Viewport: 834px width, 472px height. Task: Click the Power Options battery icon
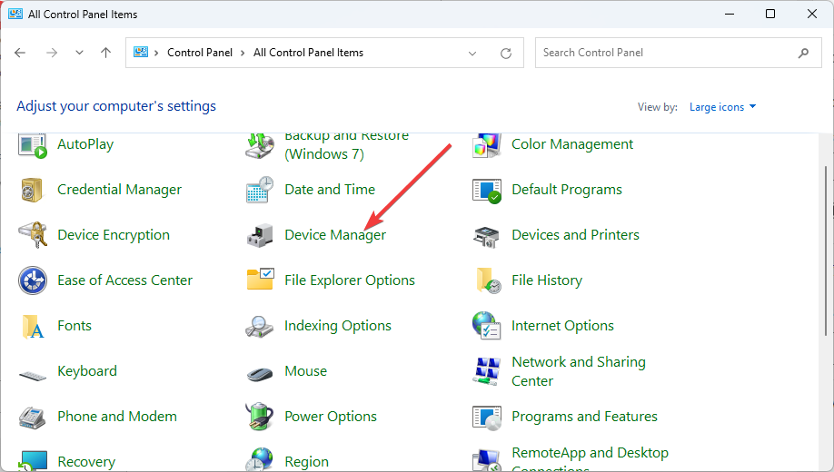(x=260, y=417)
